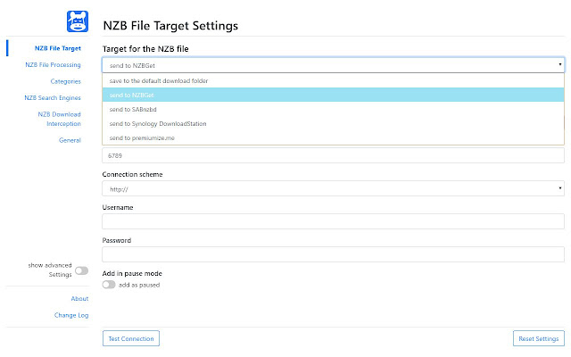Open NZB Search Engines settings
The height and width of the screenshot is (357, 571).
[54, 97]
